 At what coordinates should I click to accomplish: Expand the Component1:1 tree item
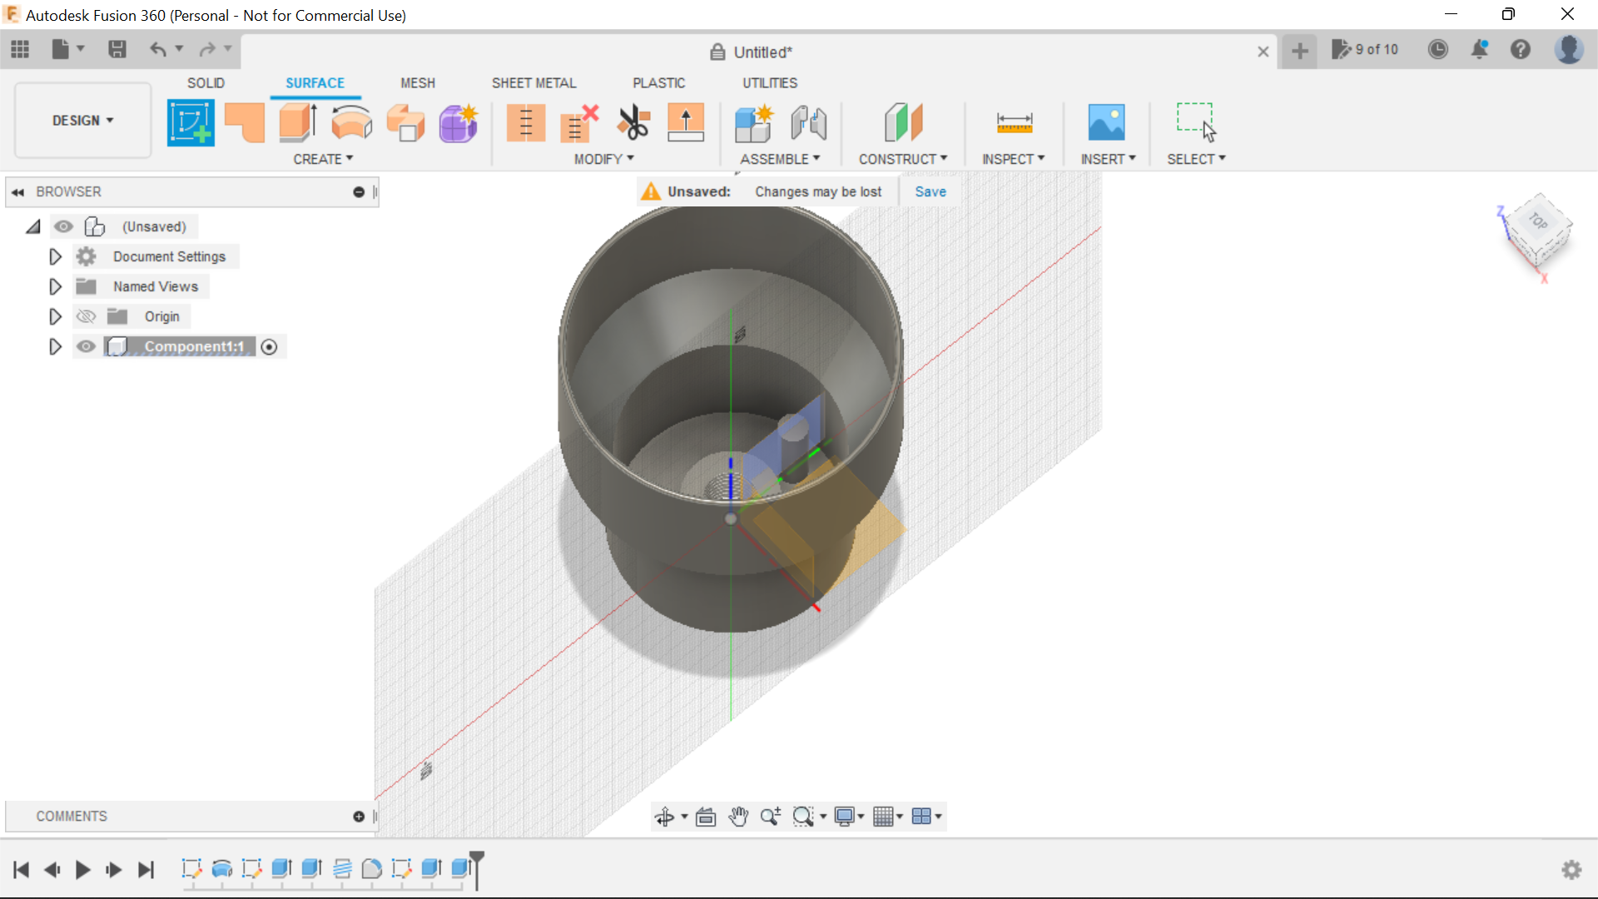(55, 347)
